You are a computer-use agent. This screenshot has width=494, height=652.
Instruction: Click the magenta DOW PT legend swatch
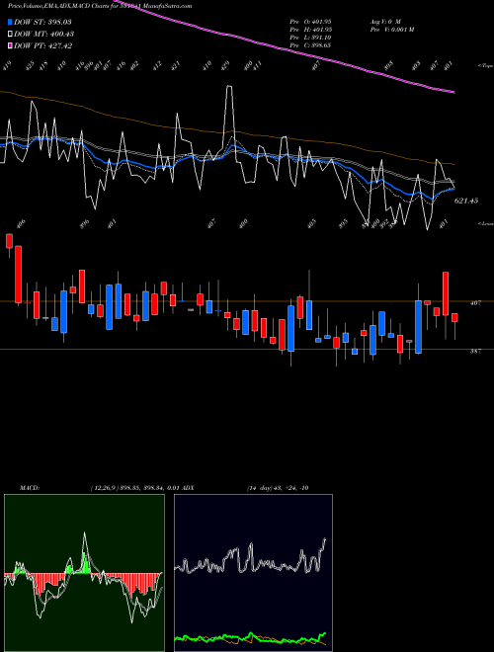[x=11, y=45]
